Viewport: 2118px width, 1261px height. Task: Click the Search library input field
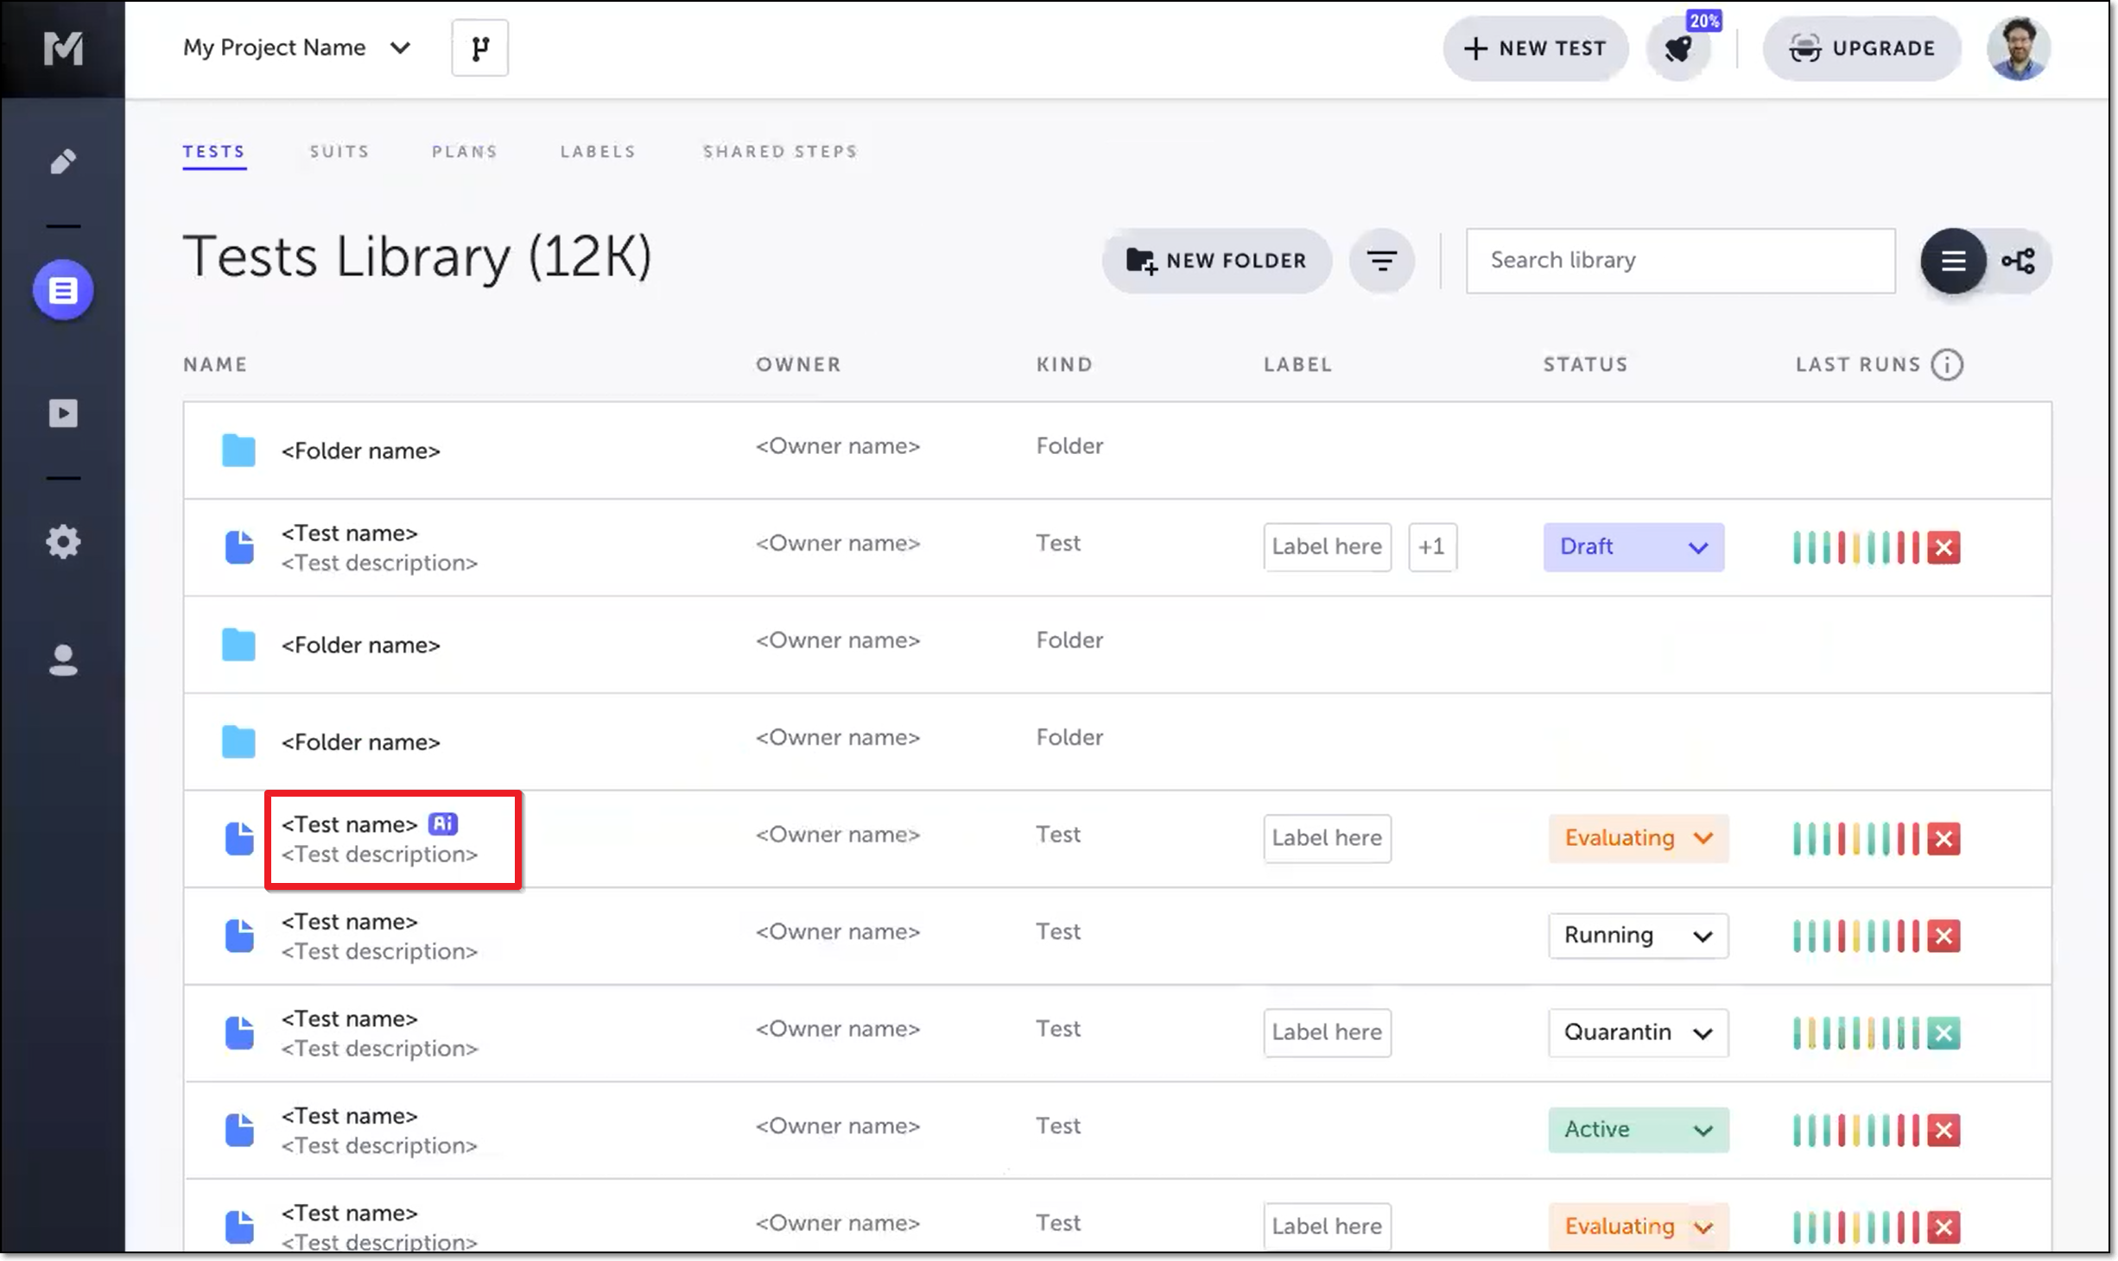[x=1679, y=261]
